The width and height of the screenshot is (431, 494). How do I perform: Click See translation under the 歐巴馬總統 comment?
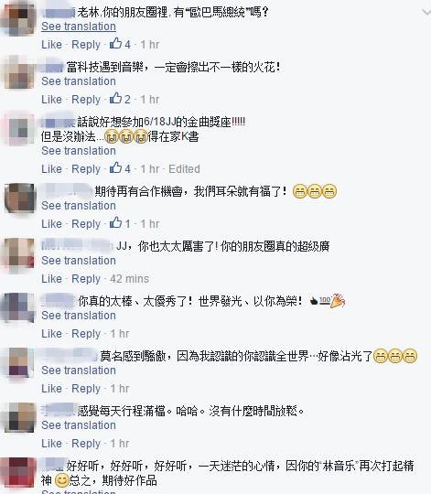(x=79, y=27)
